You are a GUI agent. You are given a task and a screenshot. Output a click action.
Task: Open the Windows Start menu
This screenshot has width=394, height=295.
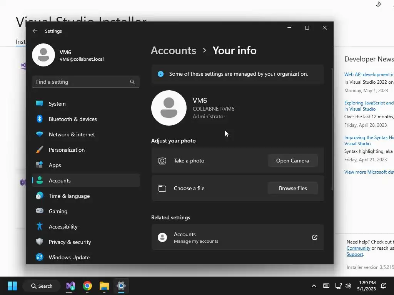[x=12, y=286]
